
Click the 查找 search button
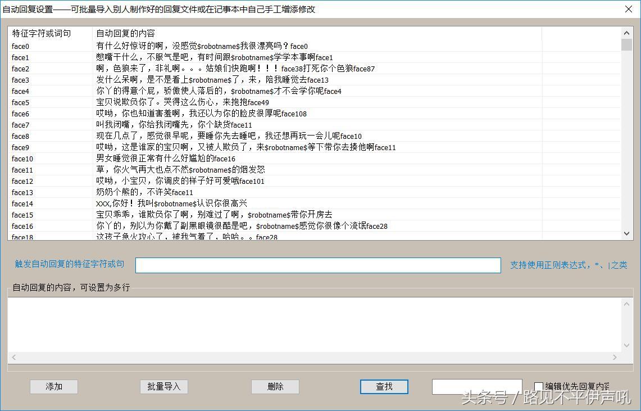[384, 387]
